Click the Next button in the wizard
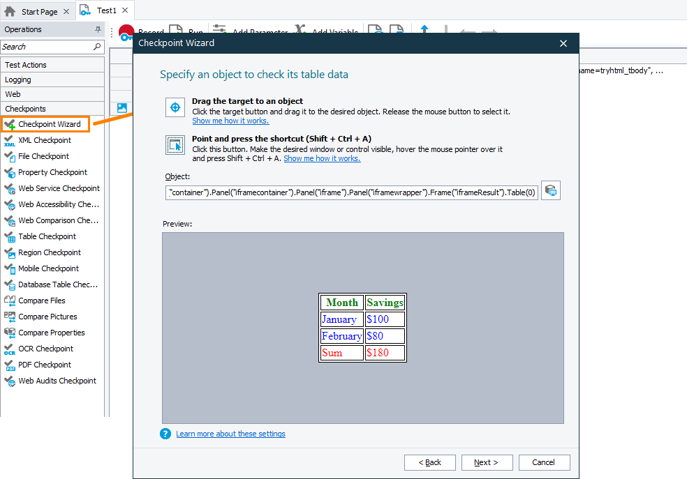This screenshot has width=687, height=479. (x=487, y=462)
